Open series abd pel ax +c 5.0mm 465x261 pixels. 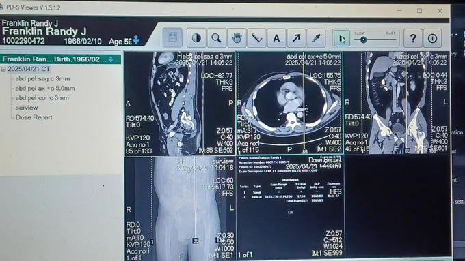pyautogui.click(x=45, y=89)
